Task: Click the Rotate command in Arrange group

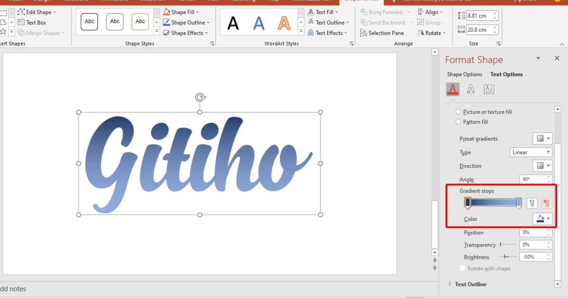Action: [431, 33]
